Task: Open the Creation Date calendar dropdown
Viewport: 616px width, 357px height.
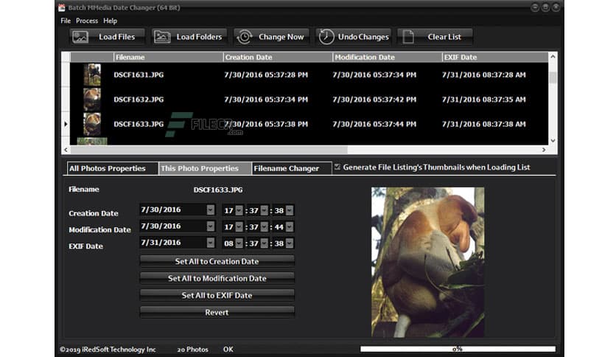Action: [211, 210]
